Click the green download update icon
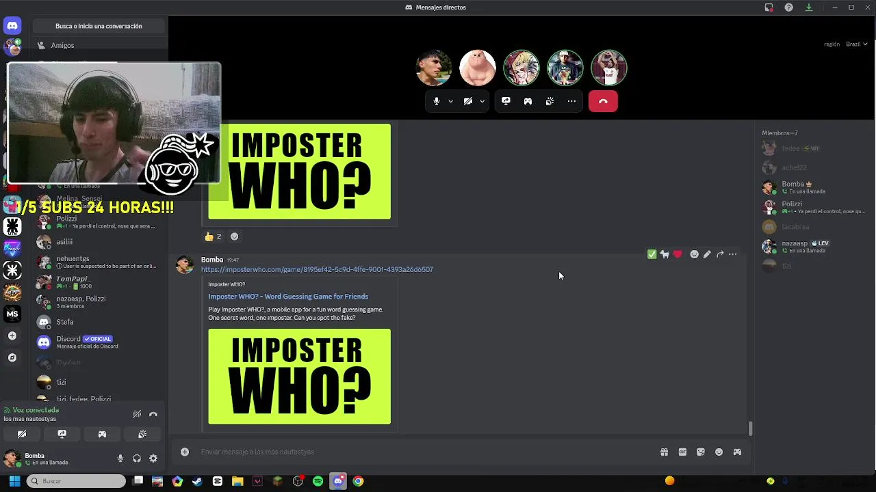The image size is (876, 492). [x=809, y=8]
